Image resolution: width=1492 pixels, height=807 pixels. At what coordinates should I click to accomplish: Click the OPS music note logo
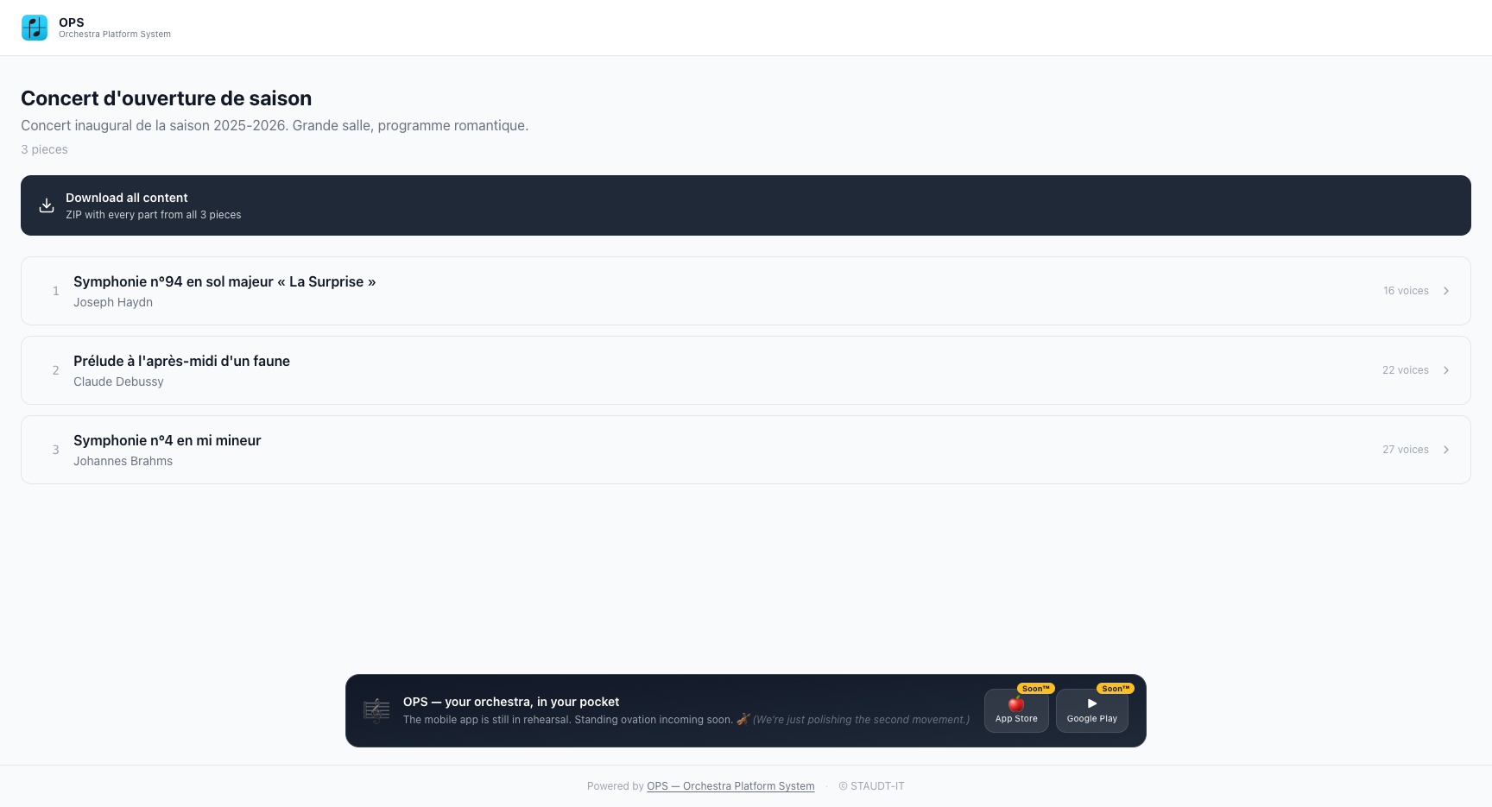pyautogui.click(x=35, y=28)
